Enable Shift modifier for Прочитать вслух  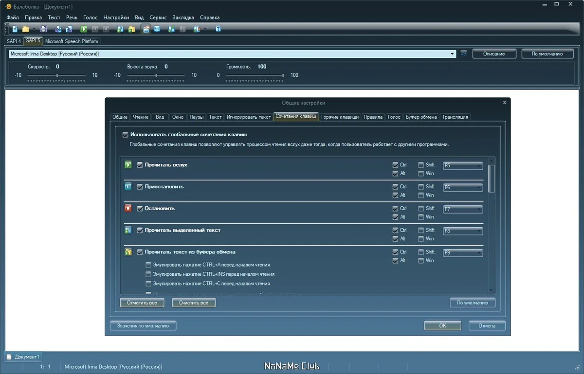pos(421,165)
